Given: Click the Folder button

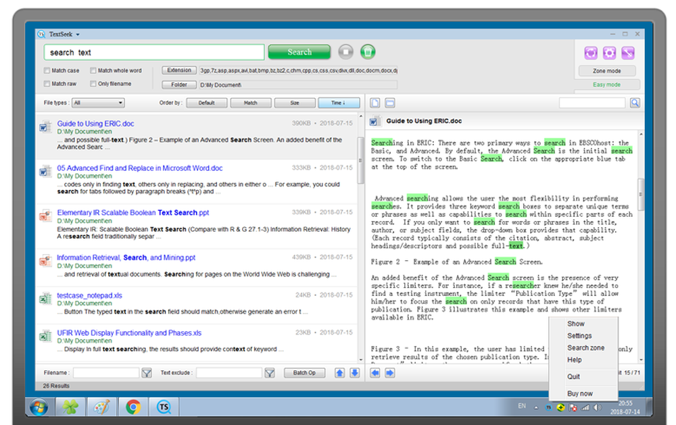Looking at the screenshot, I should (x=179, y=84).
